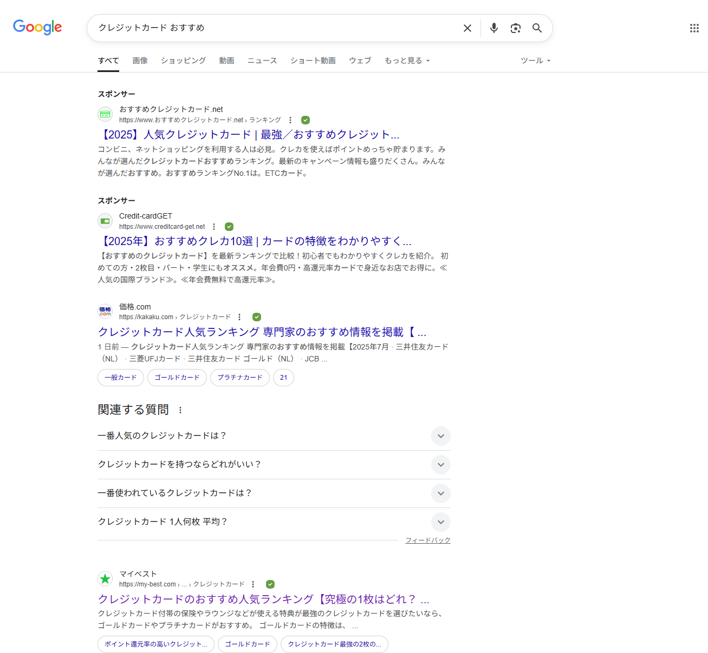Viewport: 708px width, 653px height.
Task: Click the おすすめクレジットカード.net site favicon
Action: [105, 114]
